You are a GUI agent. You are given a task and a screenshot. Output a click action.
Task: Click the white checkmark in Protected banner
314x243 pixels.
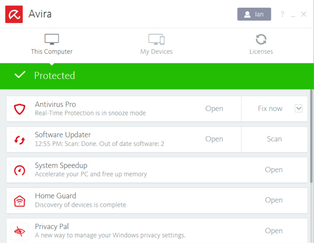click(x=20, y=75)
